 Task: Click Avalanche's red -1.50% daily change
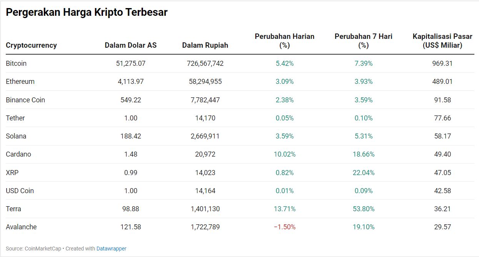pyautogui.click(x=284, y=227)
